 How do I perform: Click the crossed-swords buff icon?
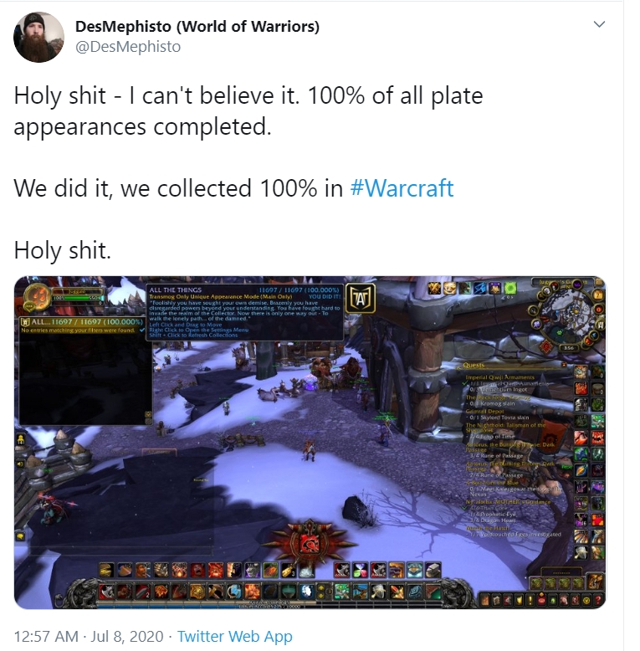click(x=434, y=288)
